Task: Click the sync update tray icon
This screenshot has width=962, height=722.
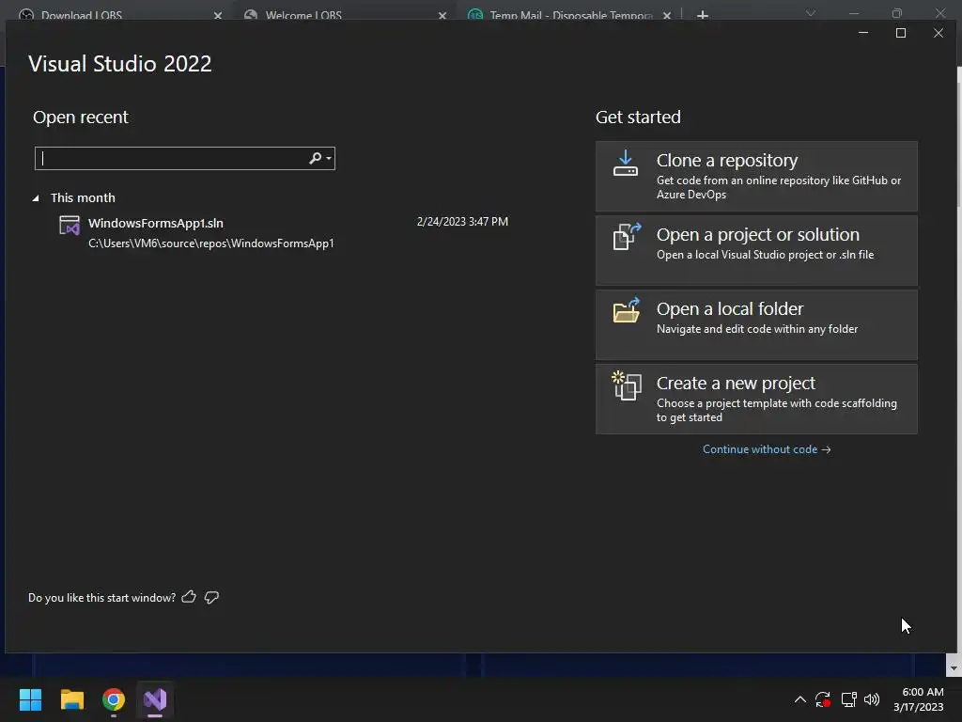Action: coord(823,699)
